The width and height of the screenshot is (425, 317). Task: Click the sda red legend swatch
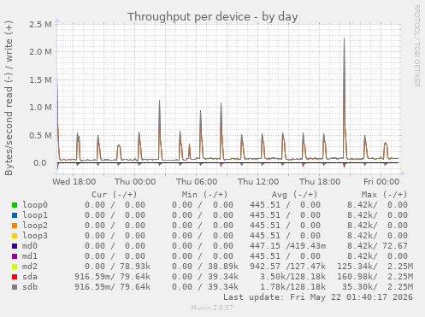(15, 277)
